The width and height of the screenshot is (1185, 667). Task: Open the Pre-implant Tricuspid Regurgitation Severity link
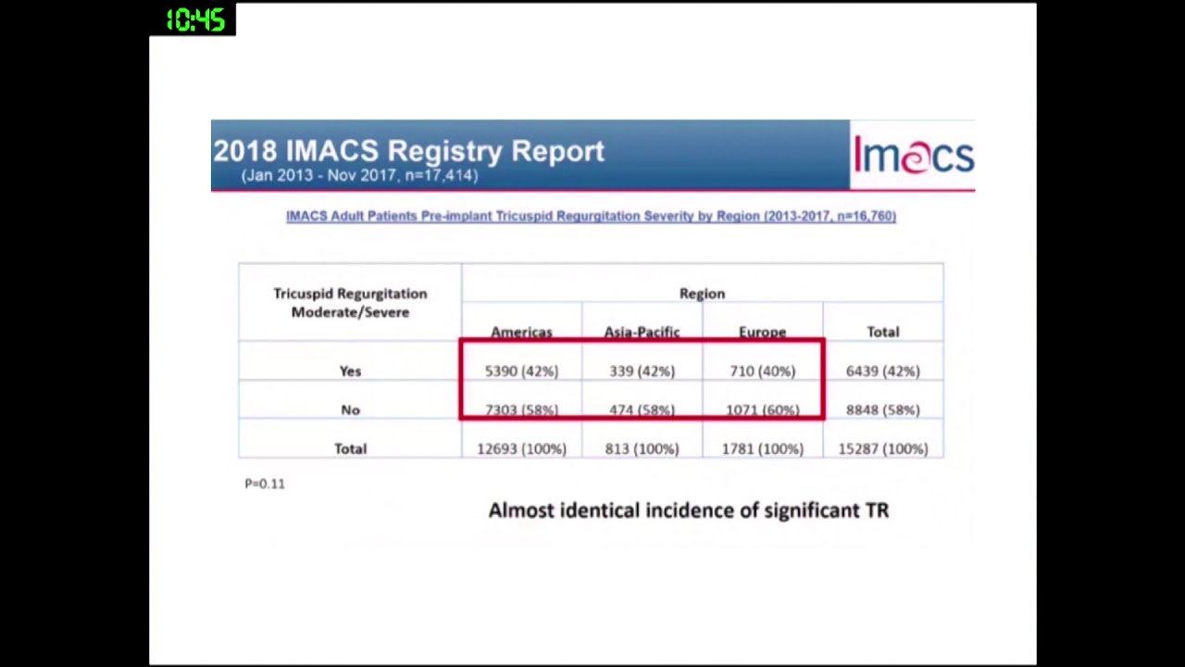(591, 216)
